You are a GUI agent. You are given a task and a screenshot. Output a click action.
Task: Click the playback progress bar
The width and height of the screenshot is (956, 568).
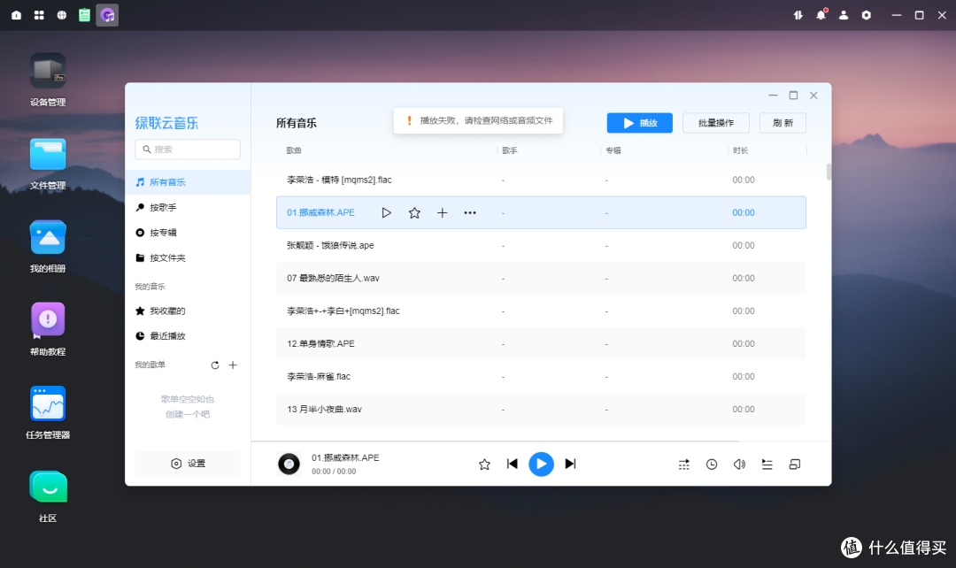pos(541,441)
